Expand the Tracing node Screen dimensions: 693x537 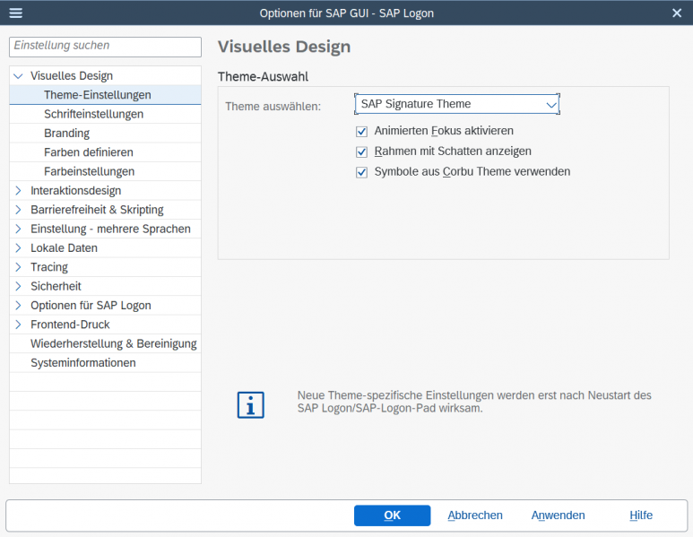[x=18, y=267]
